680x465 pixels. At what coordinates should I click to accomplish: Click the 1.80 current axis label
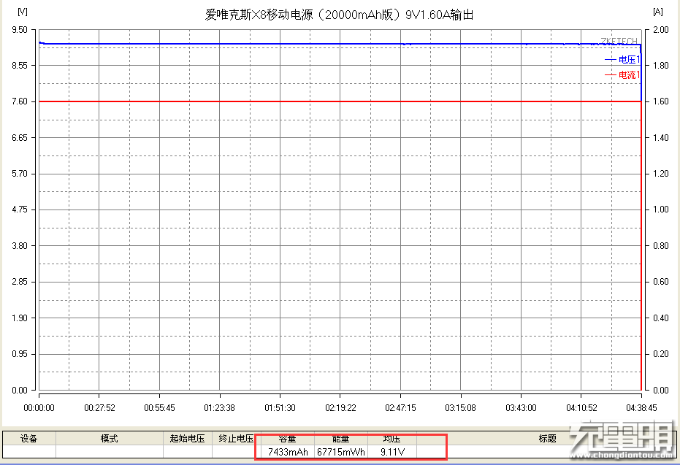pos(660,66)
